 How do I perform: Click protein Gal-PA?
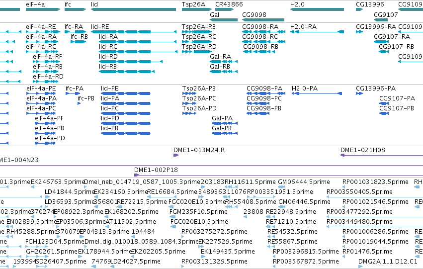[225, 123]
